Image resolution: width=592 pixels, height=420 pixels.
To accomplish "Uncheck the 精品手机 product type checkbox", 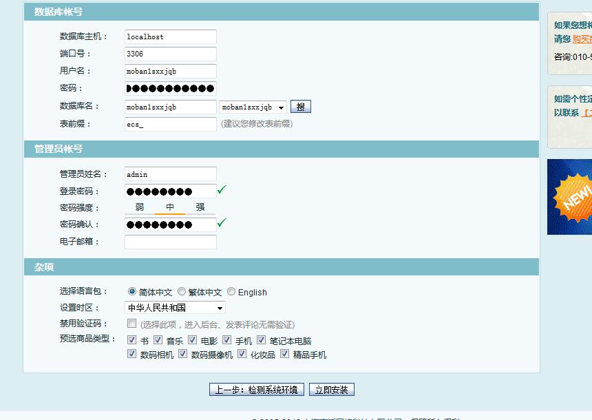I will pyautogui.click(x=285, y=353).
